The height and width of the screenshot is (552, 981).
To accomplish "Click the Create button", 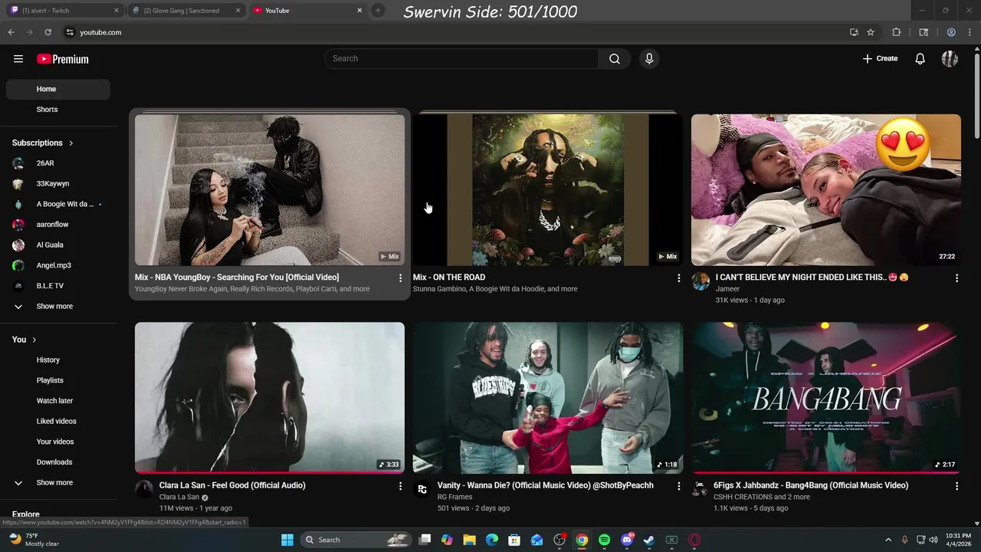I will click(x=880, y=59).
